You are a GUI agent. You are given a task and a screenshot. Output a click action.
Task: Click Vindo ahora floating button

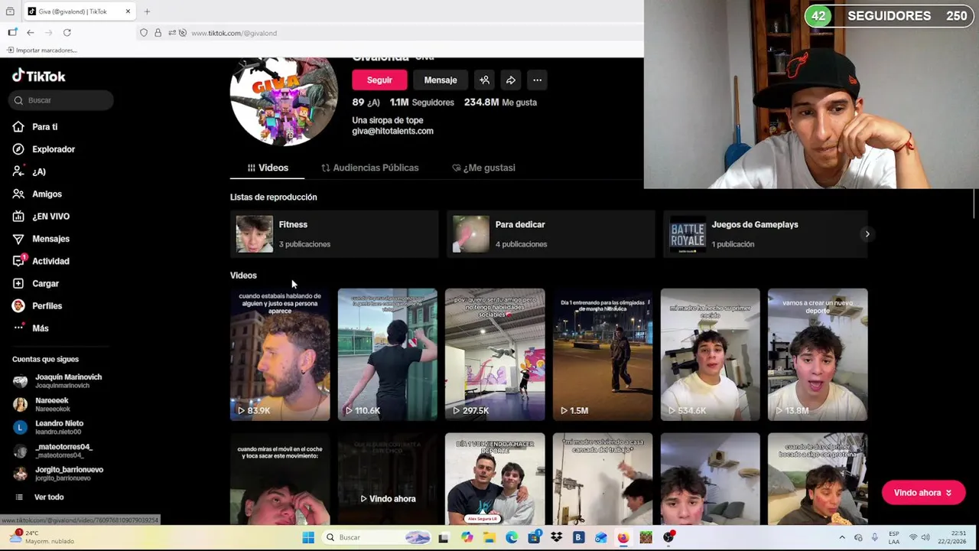coord(923,493)
